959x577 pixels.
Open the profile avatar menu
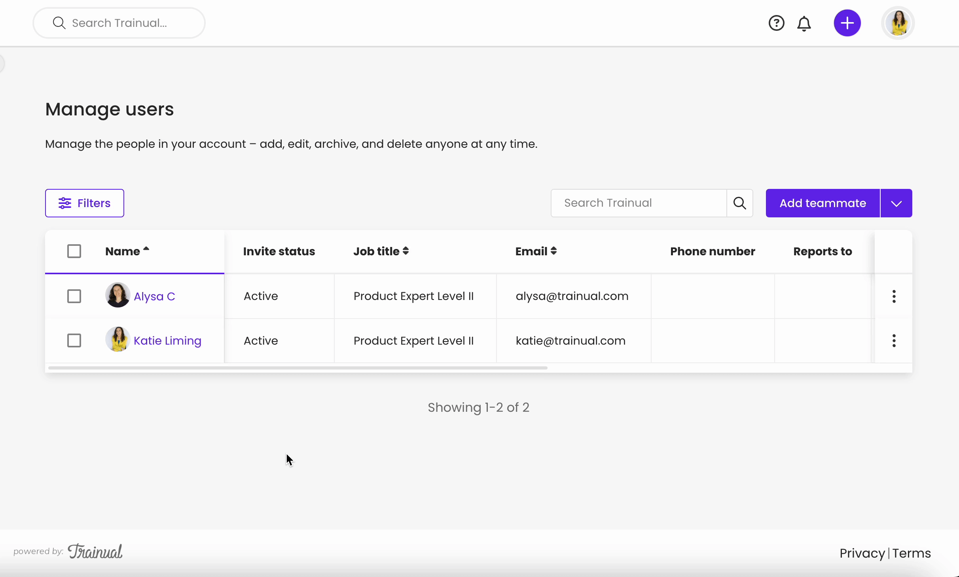click(x=898, y=23)
